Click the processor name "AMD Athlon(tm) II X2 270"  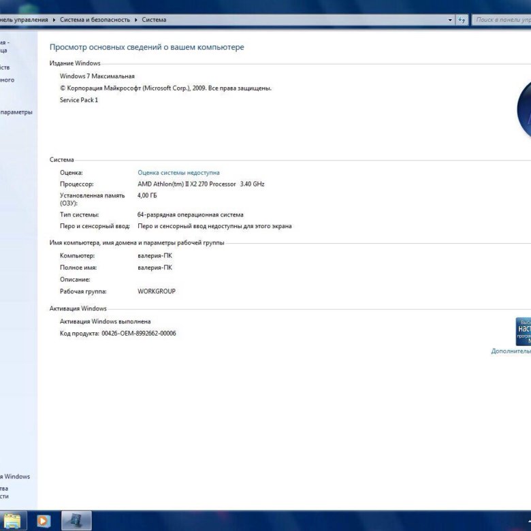(x=187, y=184)
